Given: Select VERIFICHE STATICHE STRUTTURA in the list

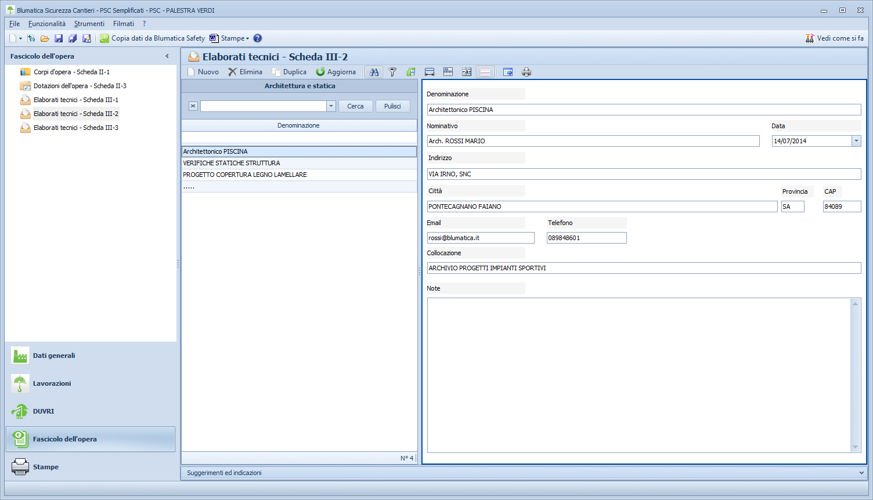Looking at the screenshot, I should click(x=232, y=163).
